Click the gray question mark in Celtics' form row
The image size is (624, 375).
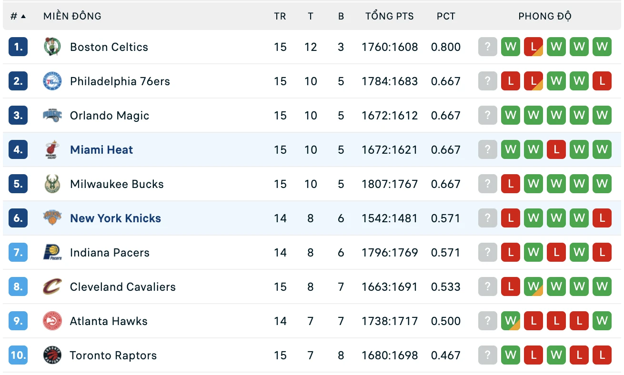point(487,47)
